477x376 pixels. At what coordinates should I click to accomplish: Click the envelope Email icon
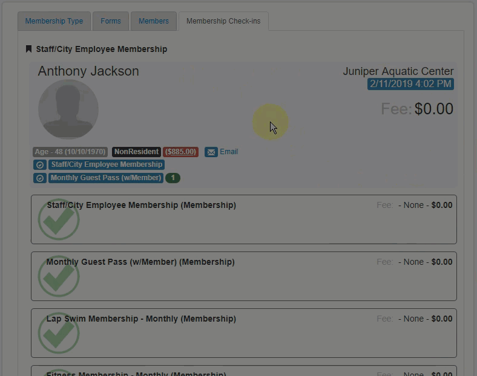pyautogui.click(x=211, y=152)
